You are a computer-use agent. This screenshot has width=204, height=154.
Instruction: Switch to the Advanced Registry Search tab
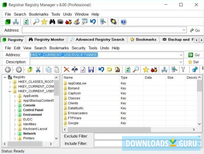[x=97, y=40]
